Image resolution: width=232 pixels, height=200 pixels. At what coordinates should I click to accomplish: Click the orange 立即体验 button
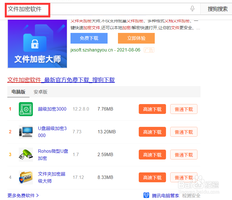[x=136, y=38]
